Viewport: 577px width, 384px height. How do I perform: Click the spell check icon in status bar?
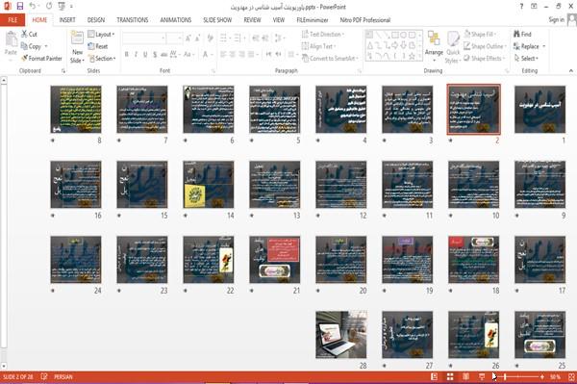coord(44,376)
